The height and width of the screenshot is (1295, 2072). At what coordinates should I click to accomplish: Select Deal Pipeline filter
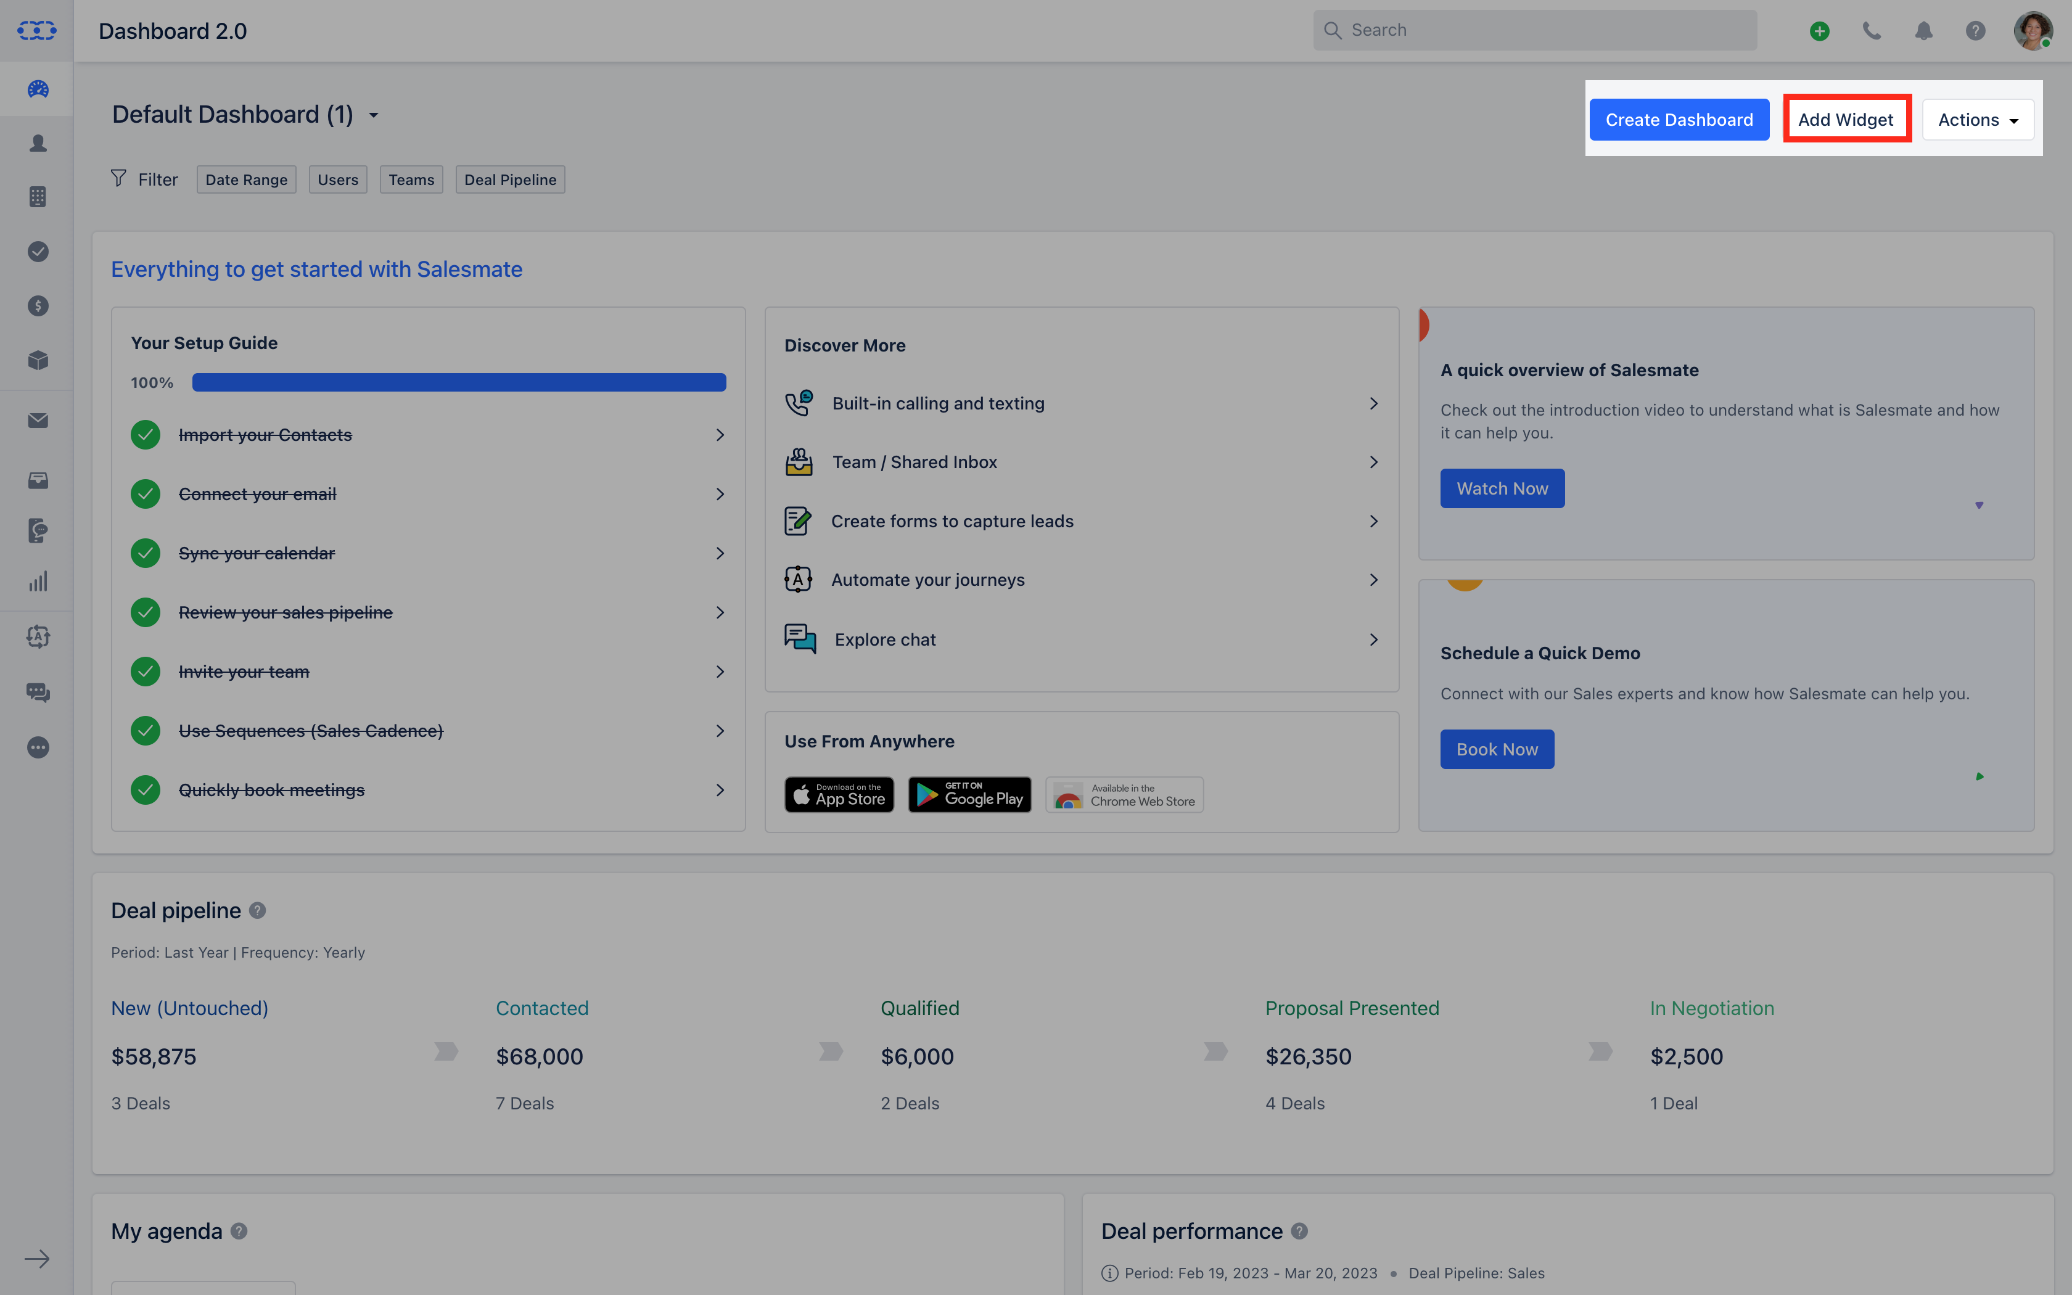point(511,180)
